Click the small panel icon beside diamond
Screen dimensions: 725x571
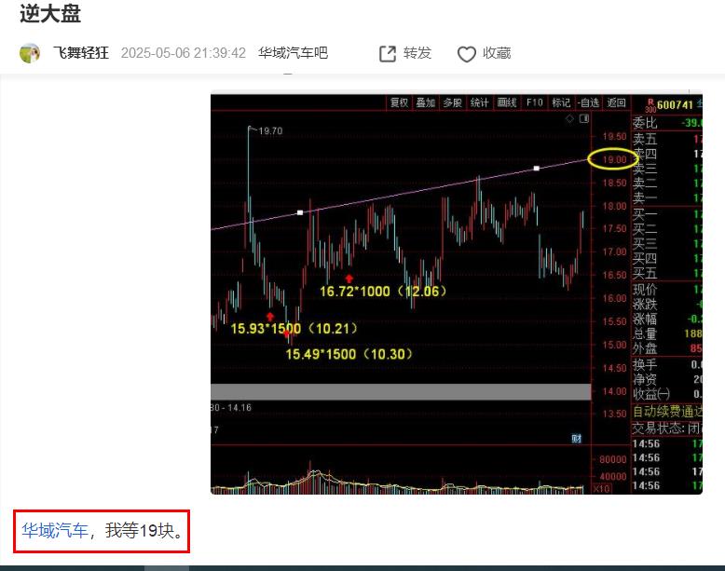pos(584,119)
